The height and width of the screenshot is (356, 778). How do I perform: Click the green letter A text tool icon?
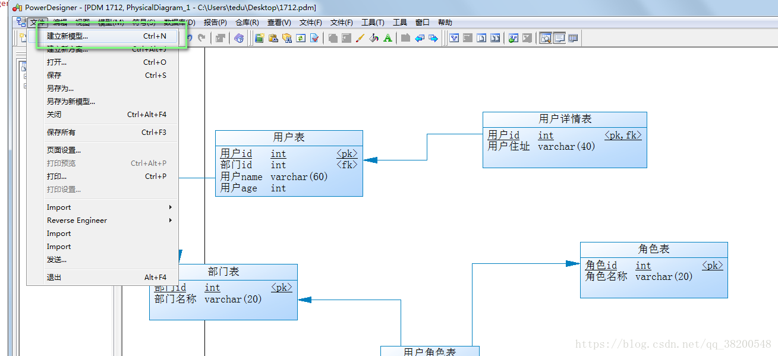388,38
